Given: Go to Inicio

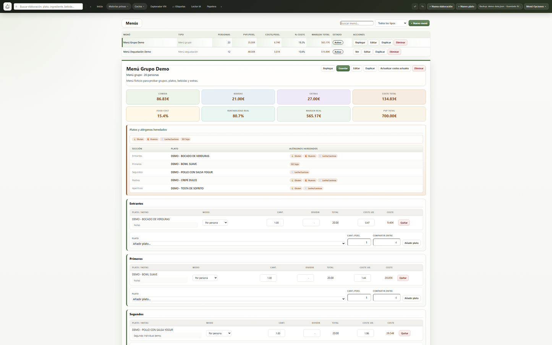Looking at the screenshot, I should (100, 6).
